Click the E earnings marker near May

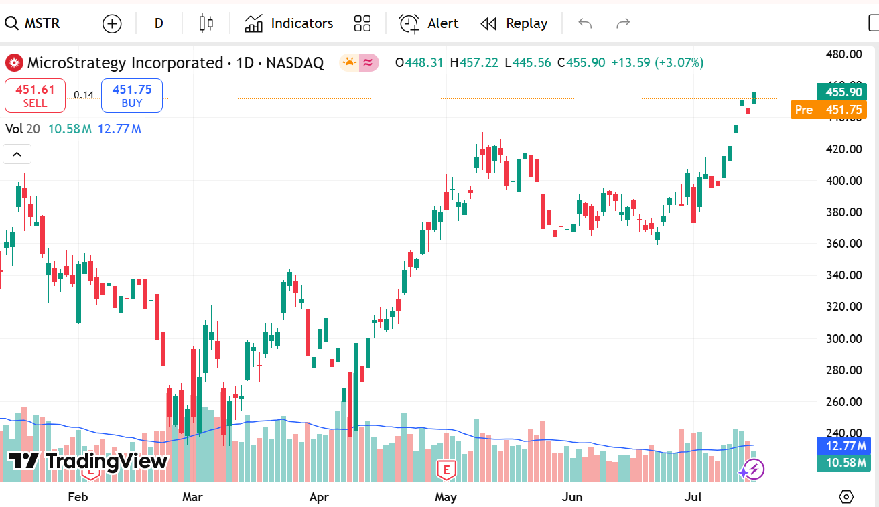coord(446,470)
